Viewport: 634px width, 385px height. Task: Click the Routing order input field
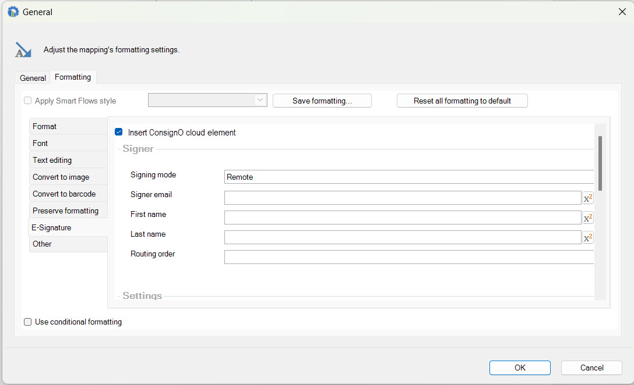click(x=409, y=257)
